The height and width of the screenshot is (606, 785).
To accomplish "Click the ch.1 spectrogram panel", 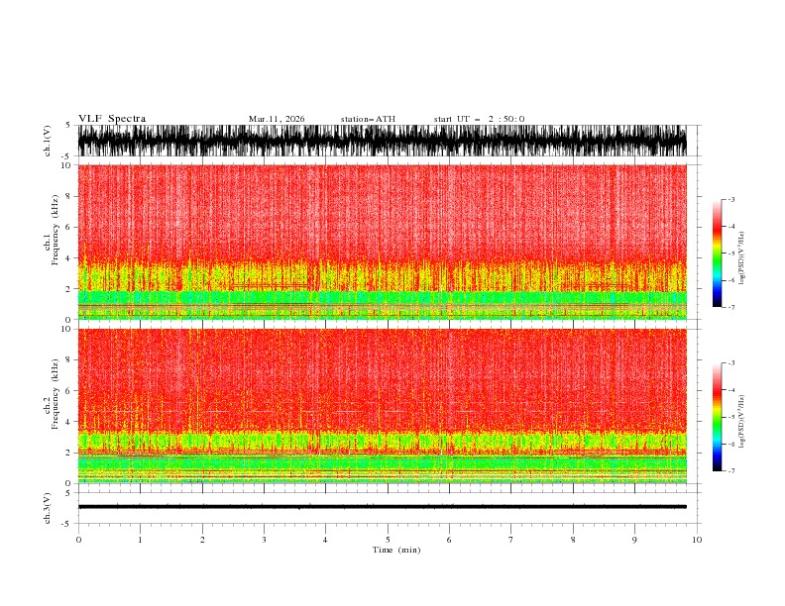I will click(383, 242).
